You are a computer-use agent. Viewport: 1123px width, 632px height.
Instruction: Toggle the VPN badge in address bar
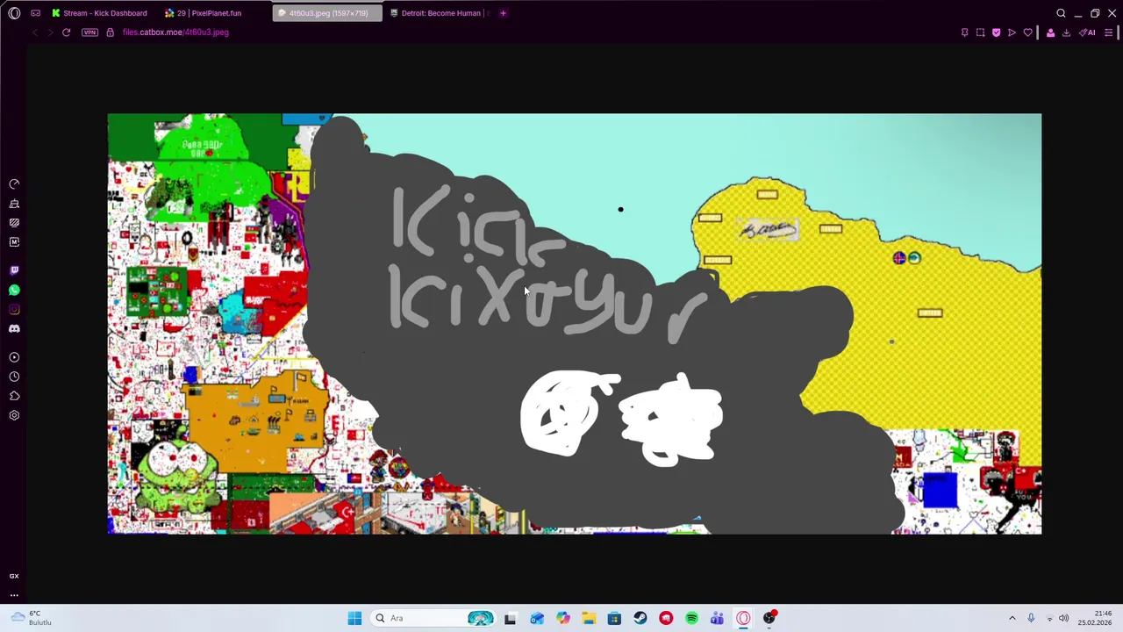[89, 32]
